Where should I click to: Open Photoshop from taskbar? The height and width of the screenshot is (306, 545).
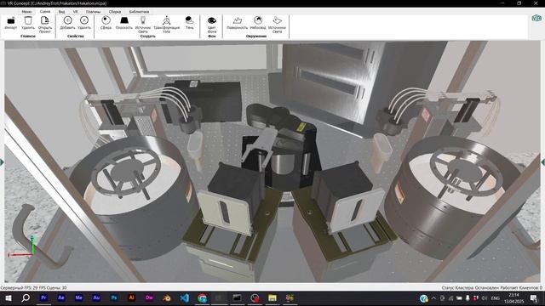tap(114, 298)
